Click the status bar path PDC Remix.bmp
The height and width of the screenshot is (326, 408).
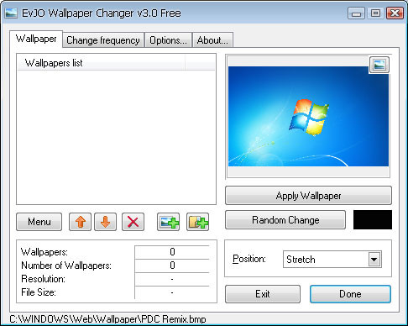tap(107, 319)
